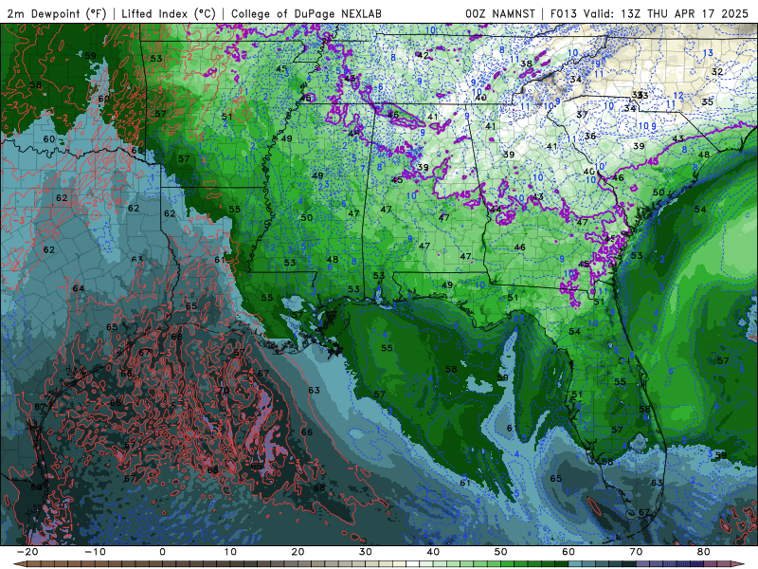Click the blue lifted index value '13'
This screenshot has height=569, width=758.
pos(708,53)
